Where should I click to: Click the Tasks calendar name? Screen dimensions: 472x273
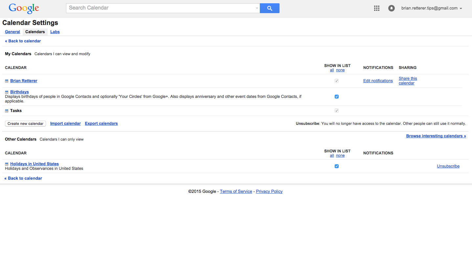point(16,111)
